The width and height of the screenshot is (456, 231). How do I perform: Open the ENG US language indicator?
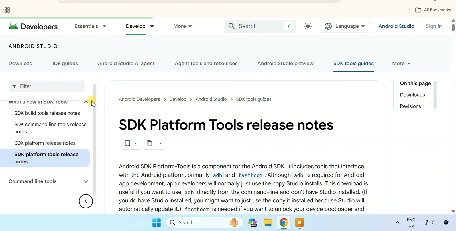tap(411, 223)
